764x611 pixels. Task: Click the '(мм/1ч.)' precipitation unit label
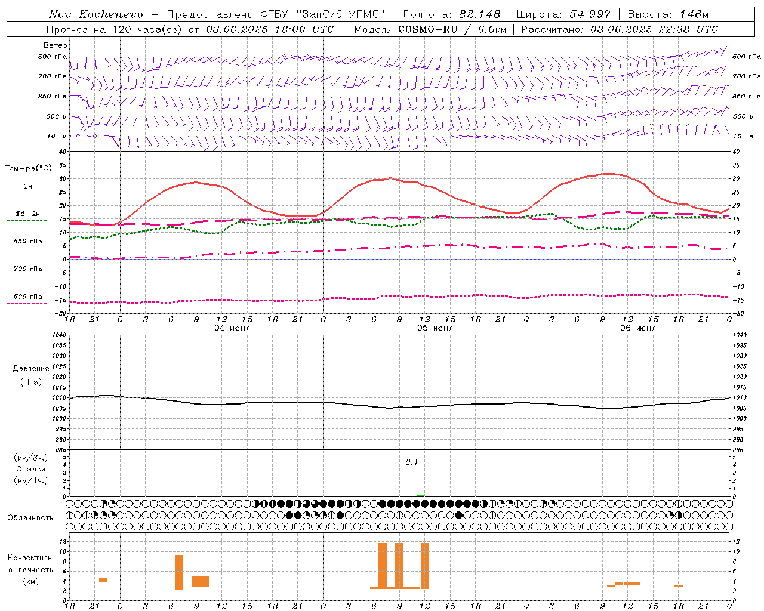(31, 480)
